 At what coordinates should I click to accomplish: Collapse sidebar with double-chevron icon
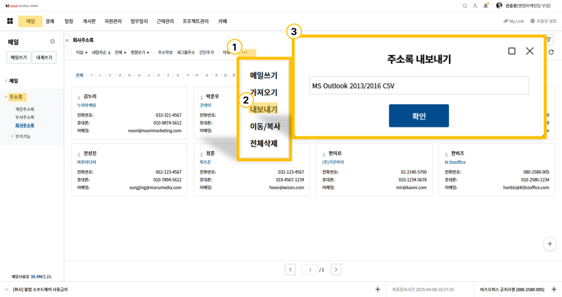[x=67, y=40]
